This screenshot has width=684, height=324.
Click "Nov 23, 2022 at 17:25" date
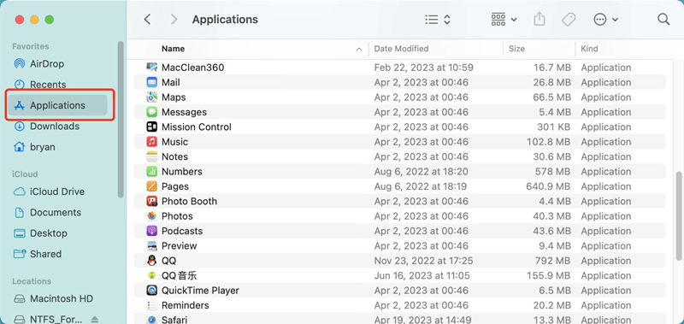pos(423,261)
